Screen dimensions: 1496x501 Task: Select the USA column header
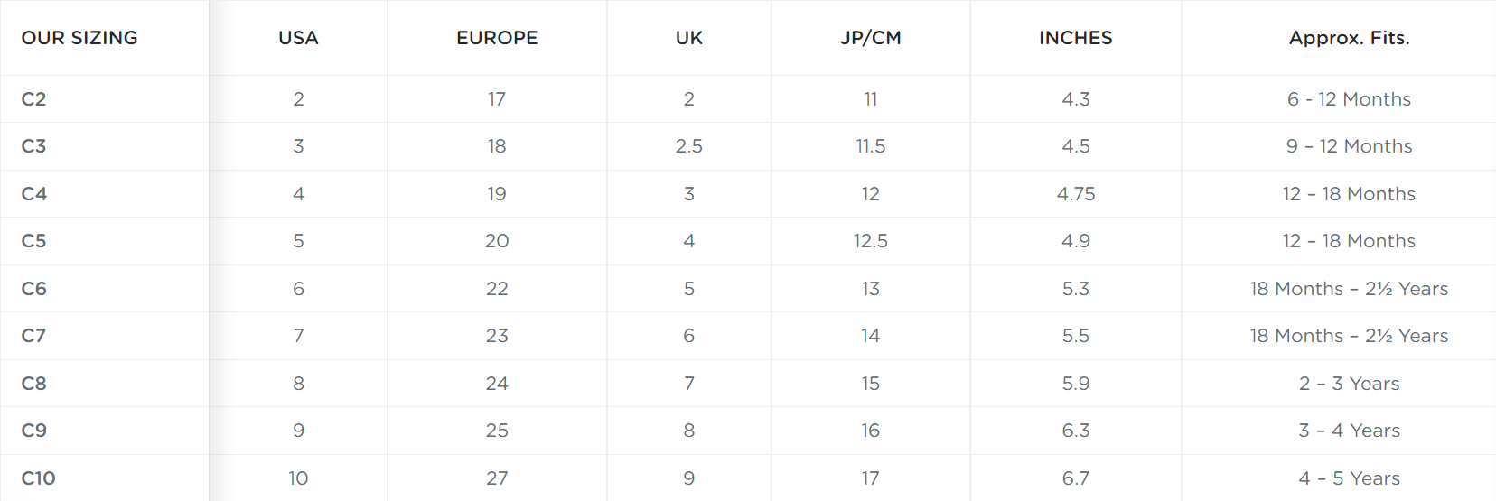[x=298, y=38]
